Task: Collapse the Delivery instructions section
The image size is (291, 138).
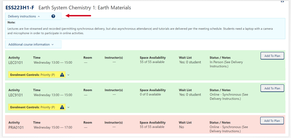Action: 24,16
